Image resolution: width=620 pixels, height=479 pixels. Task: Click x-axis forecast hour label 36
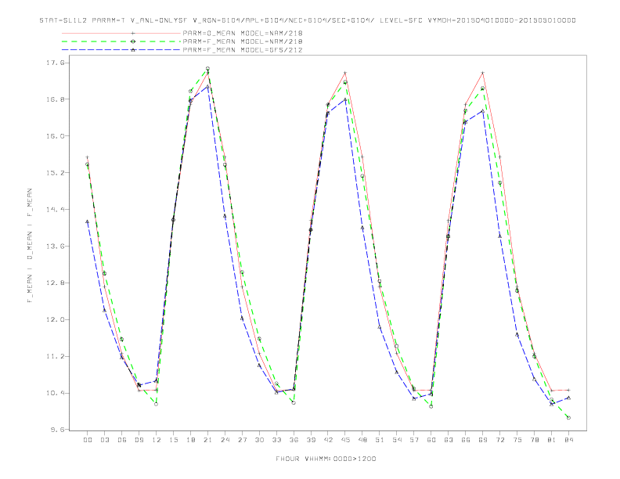294,440
